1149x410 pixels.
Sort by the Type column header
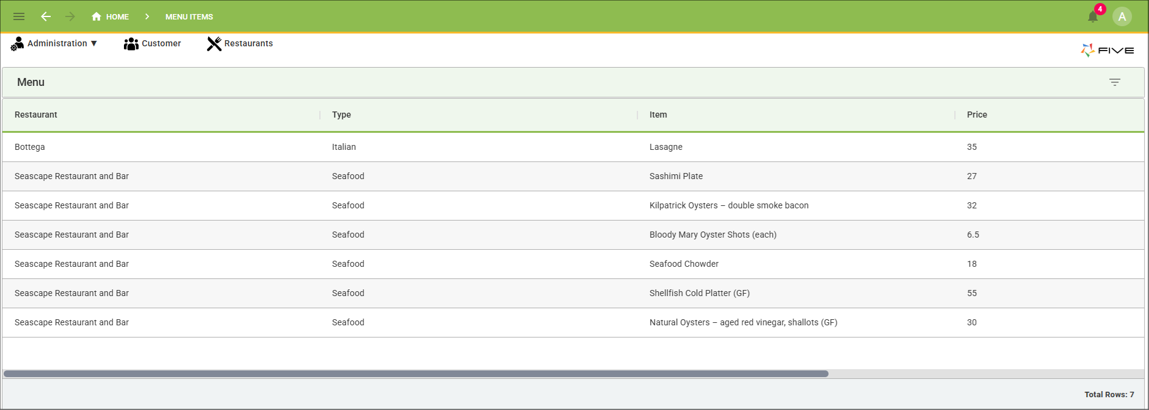coord(341,115)
